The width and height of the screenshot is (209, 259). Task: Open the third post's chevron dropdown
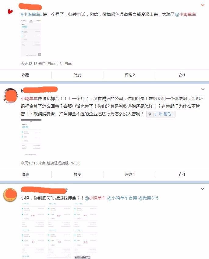pos(203,189)
